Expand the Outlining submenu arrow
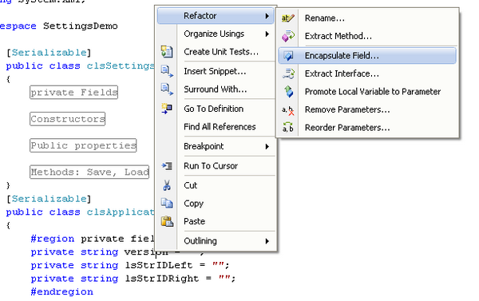The image size is (479, 301). coord(267,241)
